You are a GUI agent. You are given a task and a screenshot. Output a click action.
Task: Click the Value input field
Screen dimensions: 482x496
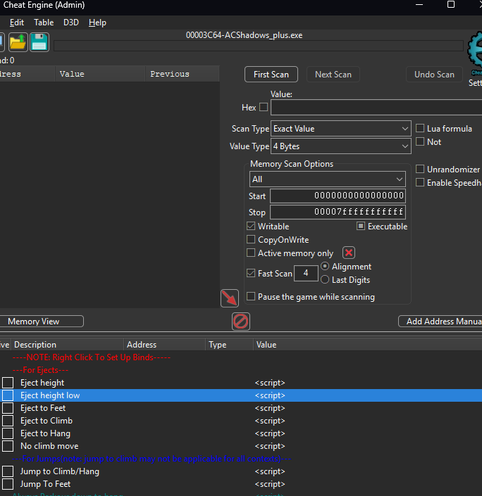(376, 108)
